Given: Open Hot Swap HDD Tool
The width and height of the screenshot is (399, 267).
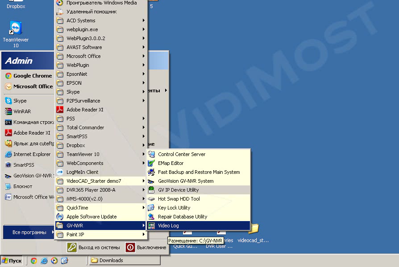Looking at the screenshot, I should click(179, 199).
